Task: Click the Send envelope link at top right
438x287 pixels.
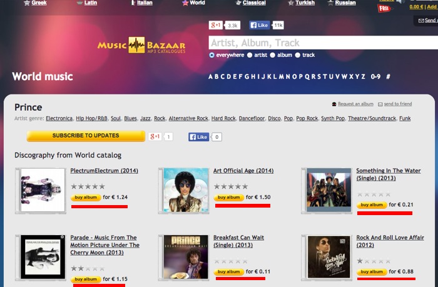Action: click(428, 21)
